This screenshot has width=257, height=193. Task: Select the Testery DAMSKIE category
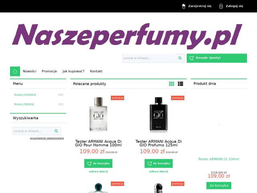tap(25, 95)
